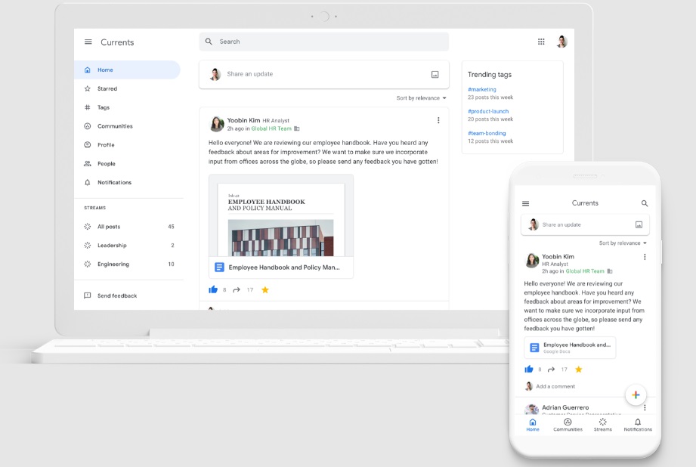Open the Sort by relevance dropdown on phone
Viewport: 696px width, 467px height.
click(x=623, y=243)
